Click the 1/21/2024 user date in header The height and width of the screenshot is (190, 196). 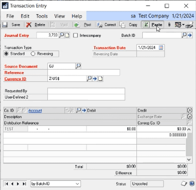point(183,16)
